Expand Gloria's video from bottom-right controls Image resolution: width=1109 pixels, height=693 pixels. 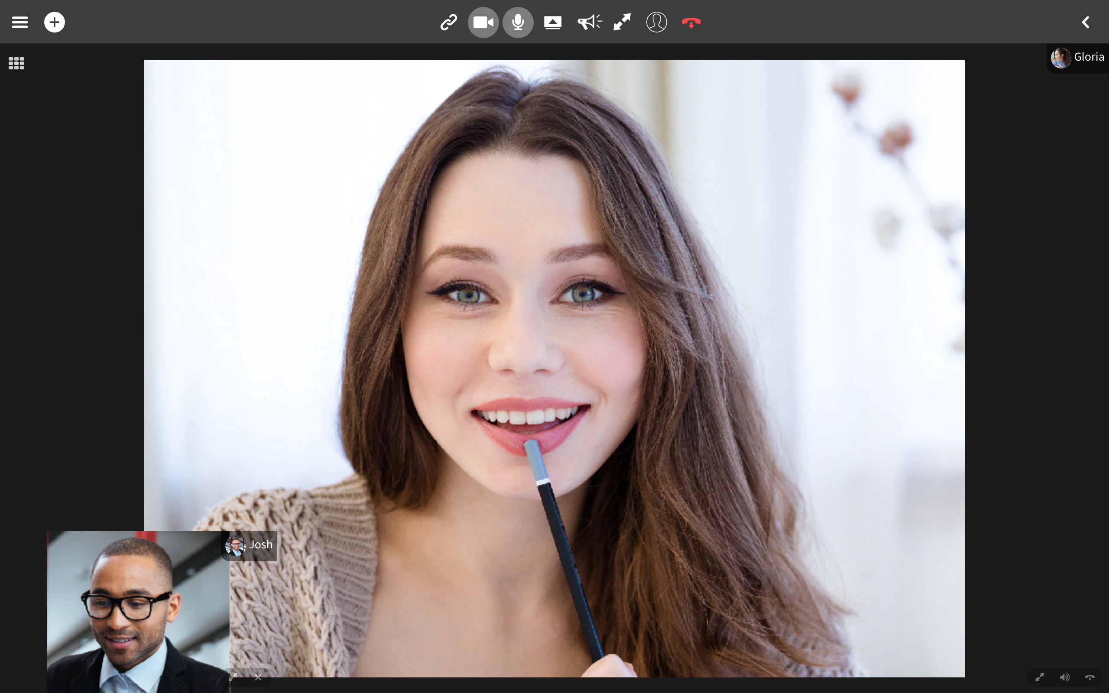coord(1040,677)
